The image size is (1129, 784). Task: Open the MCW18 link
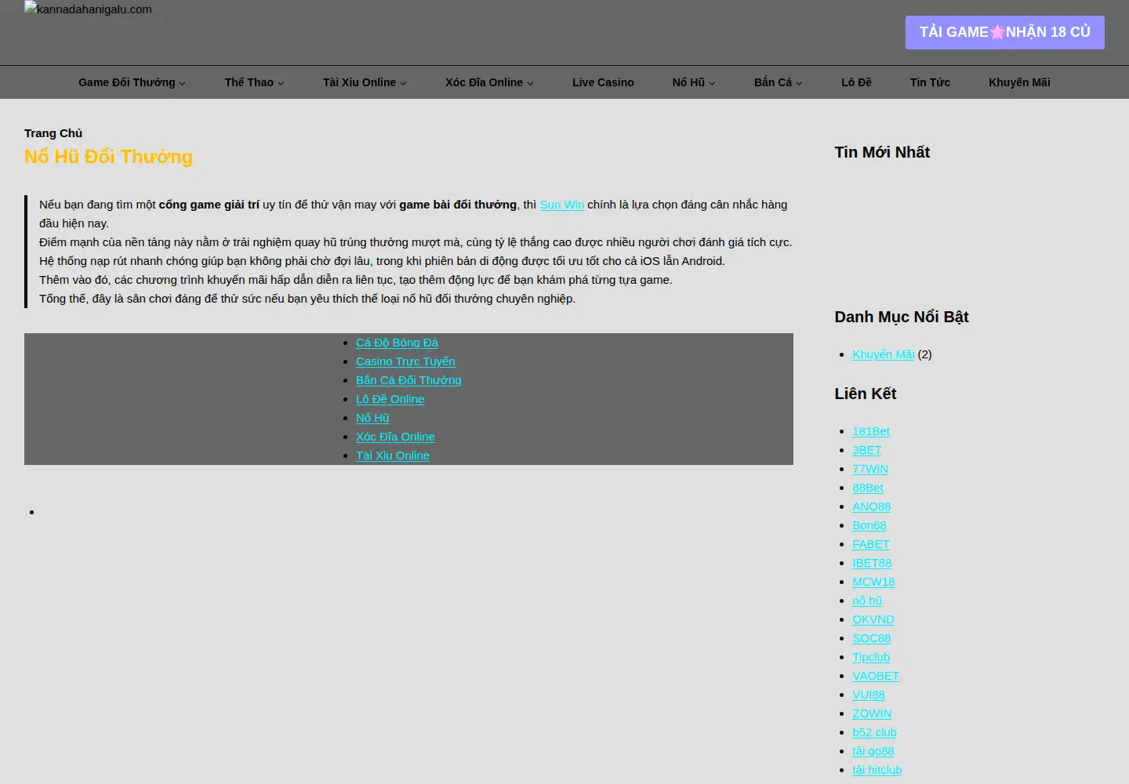click(x=873, y=582)
